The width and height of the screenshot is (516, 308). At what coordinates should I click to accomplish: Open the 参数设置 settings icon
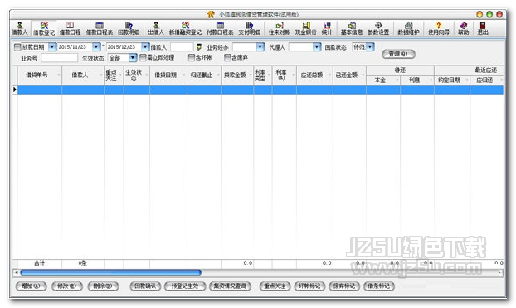coord(378,28)
